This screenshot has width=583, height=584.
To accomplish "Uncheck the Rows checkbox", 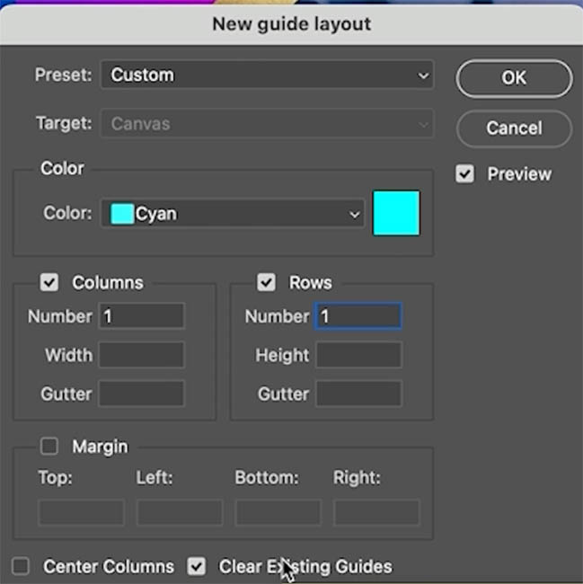I will pos(266,282).
